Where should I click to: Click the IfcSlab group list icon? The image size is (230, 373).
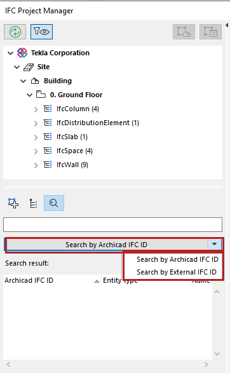[48, 137]
